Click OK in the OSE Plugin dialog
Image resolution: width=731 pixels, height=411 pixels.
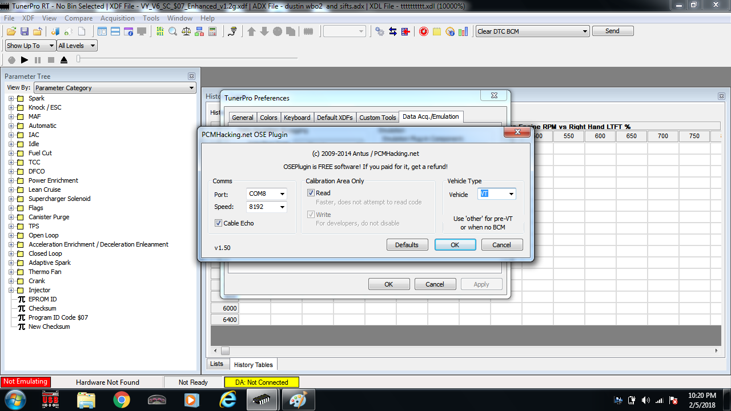(x=455, y=245)
